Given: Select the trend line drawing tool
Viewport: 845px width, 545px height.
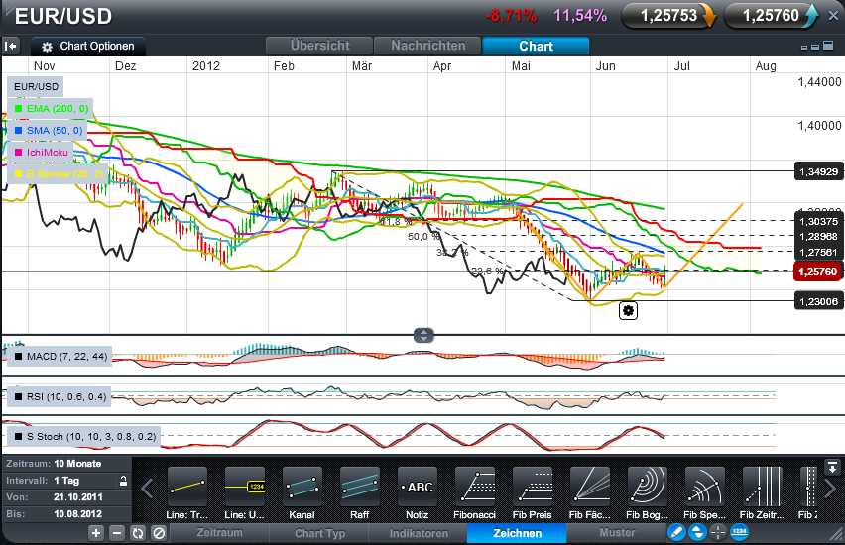Looking at the screenshot, I should 187,488.
